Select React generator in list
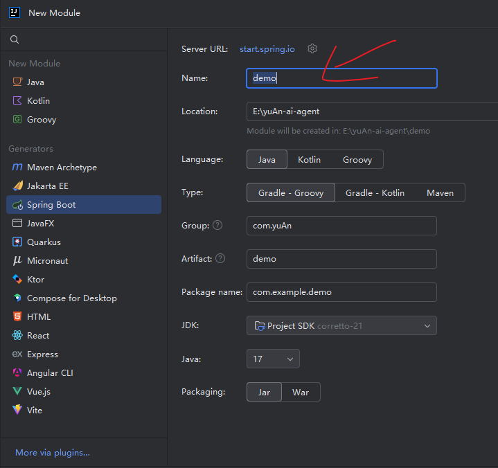498x468 pixels. [84, 335]
